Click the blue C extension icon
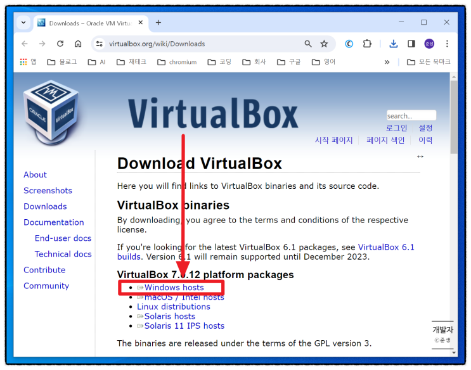 click(349, 44)
